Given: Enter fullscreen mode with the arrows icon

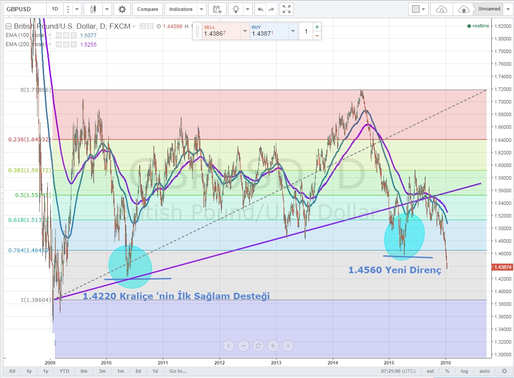Looking at the screenshot, I should tap(286, 9).
